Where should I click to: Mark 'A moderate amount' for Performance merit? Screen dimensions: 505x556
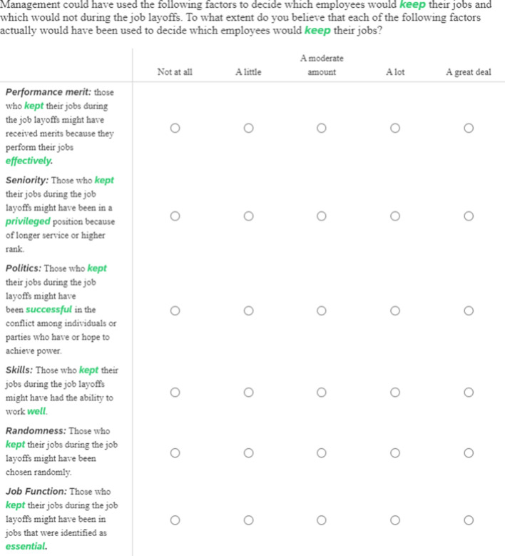point(321,128)
